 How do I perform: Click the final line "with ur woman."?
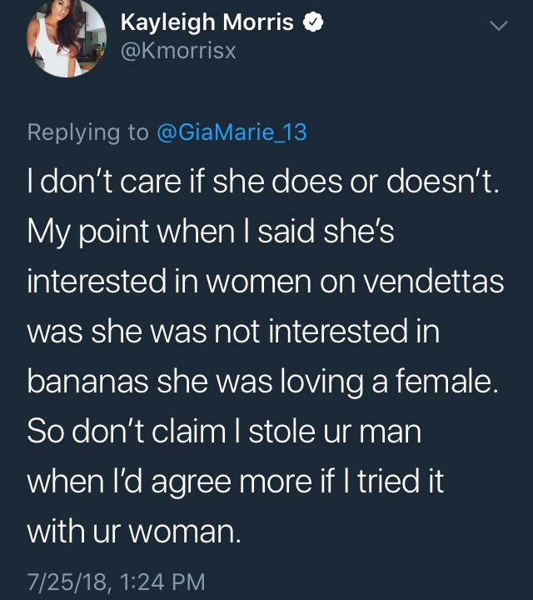click(x=134, y=532)
